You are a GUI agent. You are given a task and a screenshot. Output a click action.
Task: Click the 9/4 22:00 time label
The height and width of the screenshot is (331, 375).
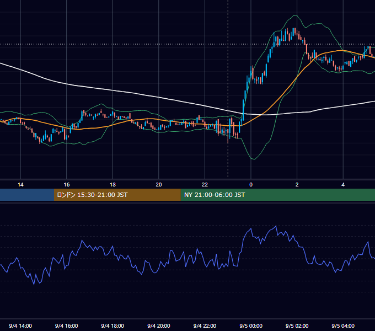coord(205,325)
